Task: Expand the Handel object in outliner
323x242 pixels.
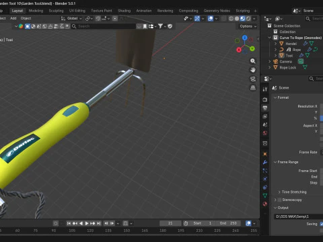Action: [275, 44]
